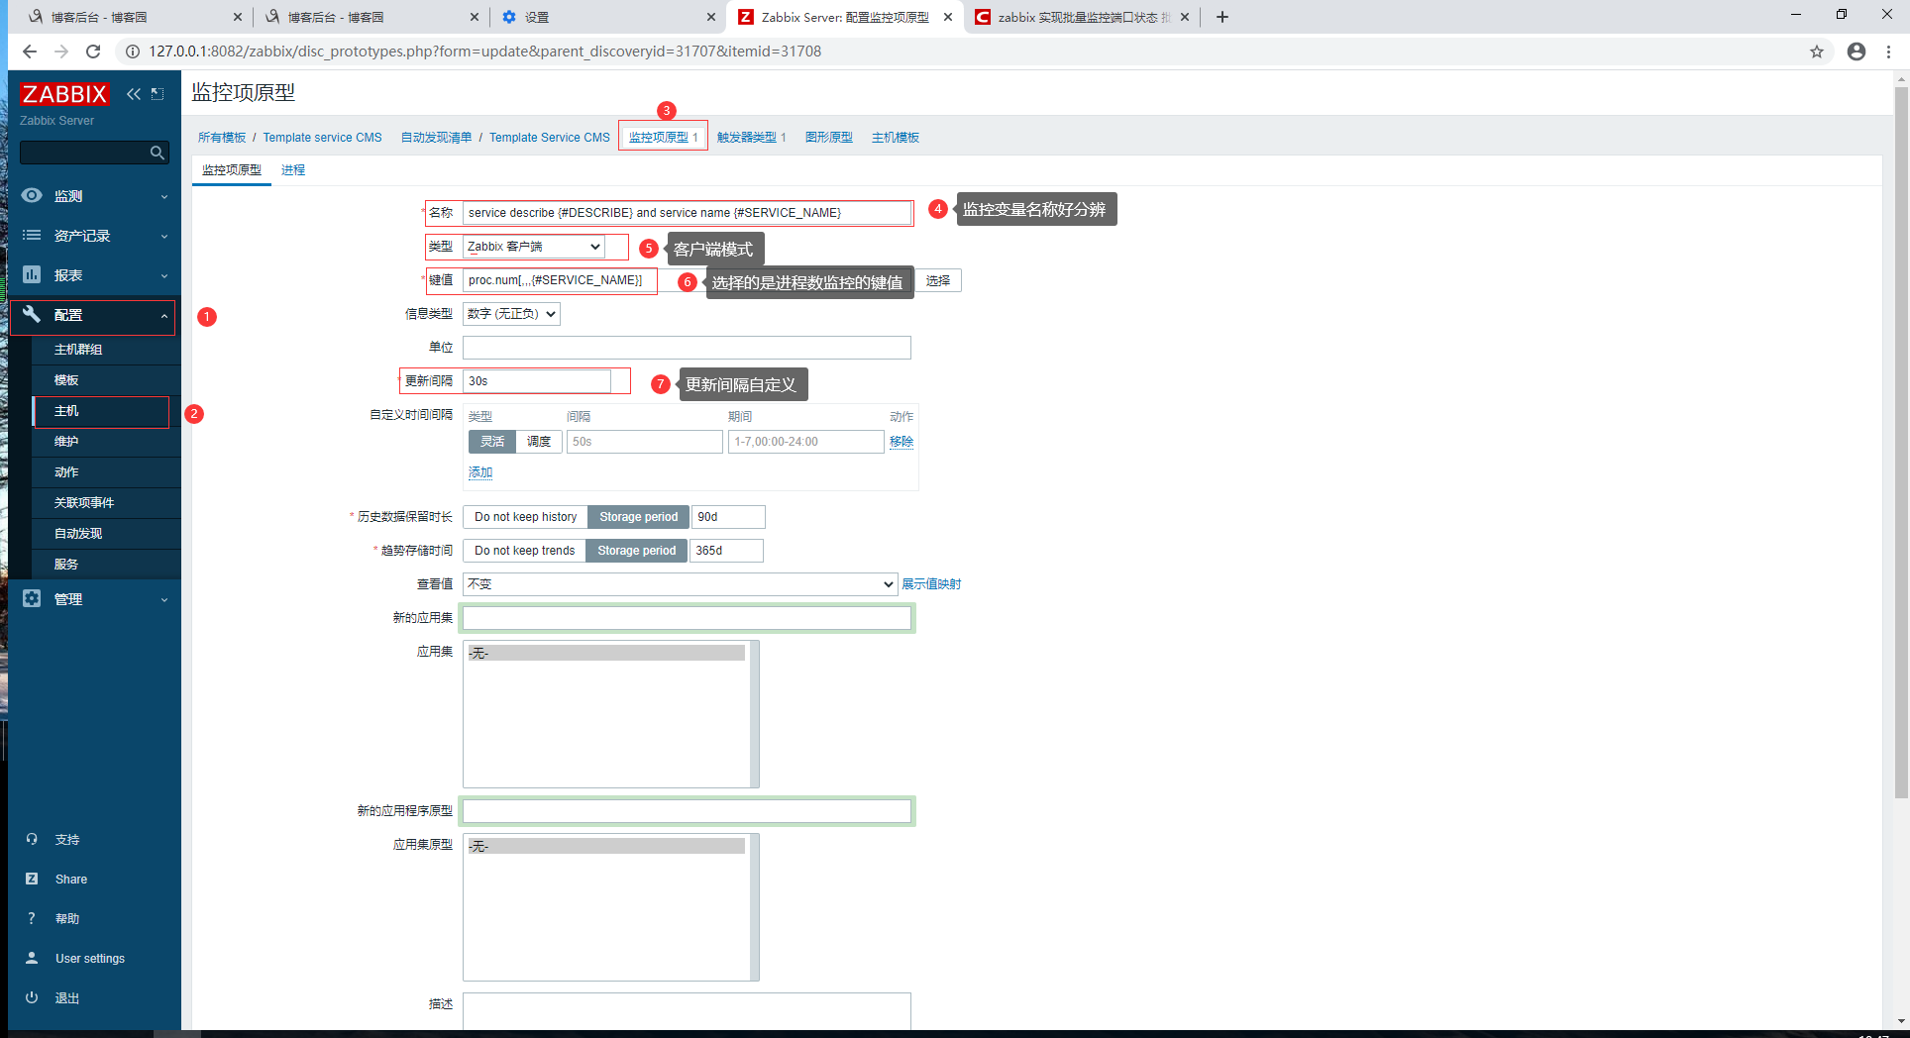This screenshot has width=1910, height=1038.
Task: Open a new browser tab
Action: click(x=1222, y=17)
